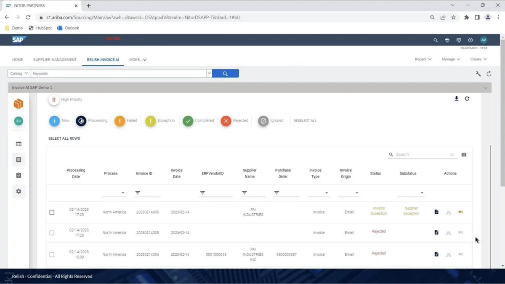The image size is (505, 284).
Task: Open the Invoice Origin filter dropdown
Action: click(349, 193)
